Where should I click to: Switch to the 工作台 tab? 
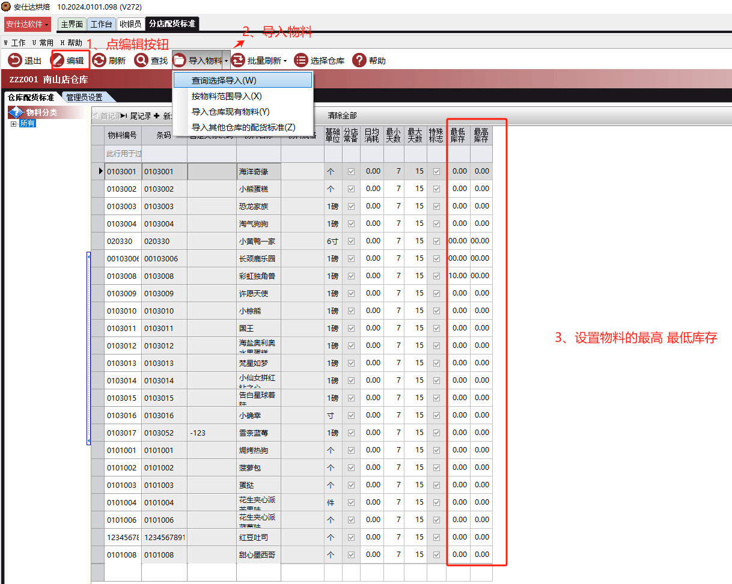(x=101, y=24)
